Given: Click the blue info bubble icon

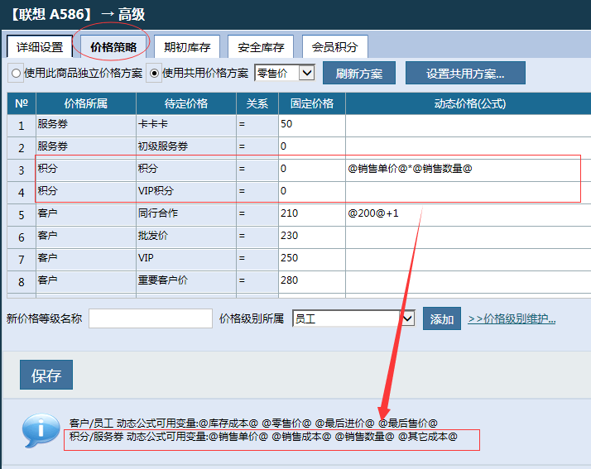Looking at the screenshot, I should pos(41,430).
